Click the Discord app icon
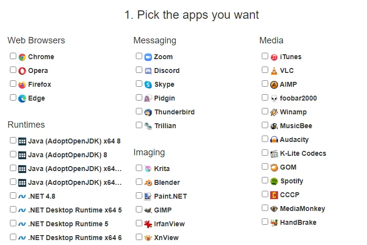Screen dimensions: 367x245 click(148, 71)
